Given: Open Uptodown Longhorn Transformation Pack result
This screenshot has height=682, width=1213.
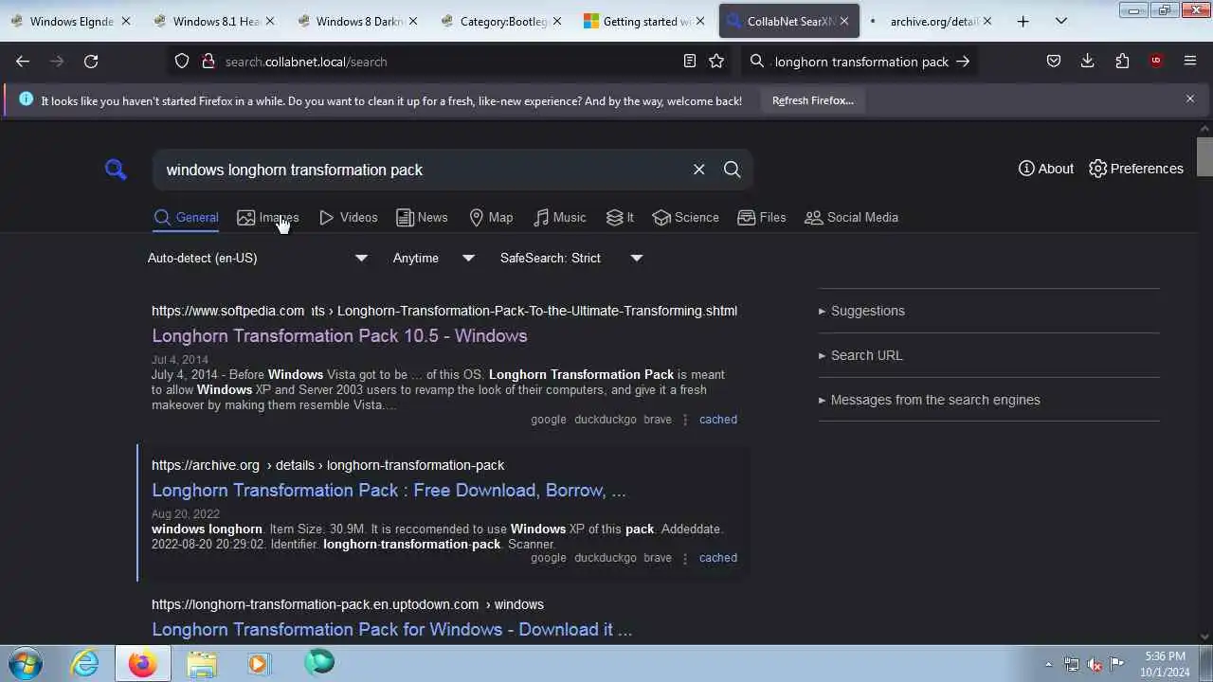Looking at the screenshot, I should 391,629.
